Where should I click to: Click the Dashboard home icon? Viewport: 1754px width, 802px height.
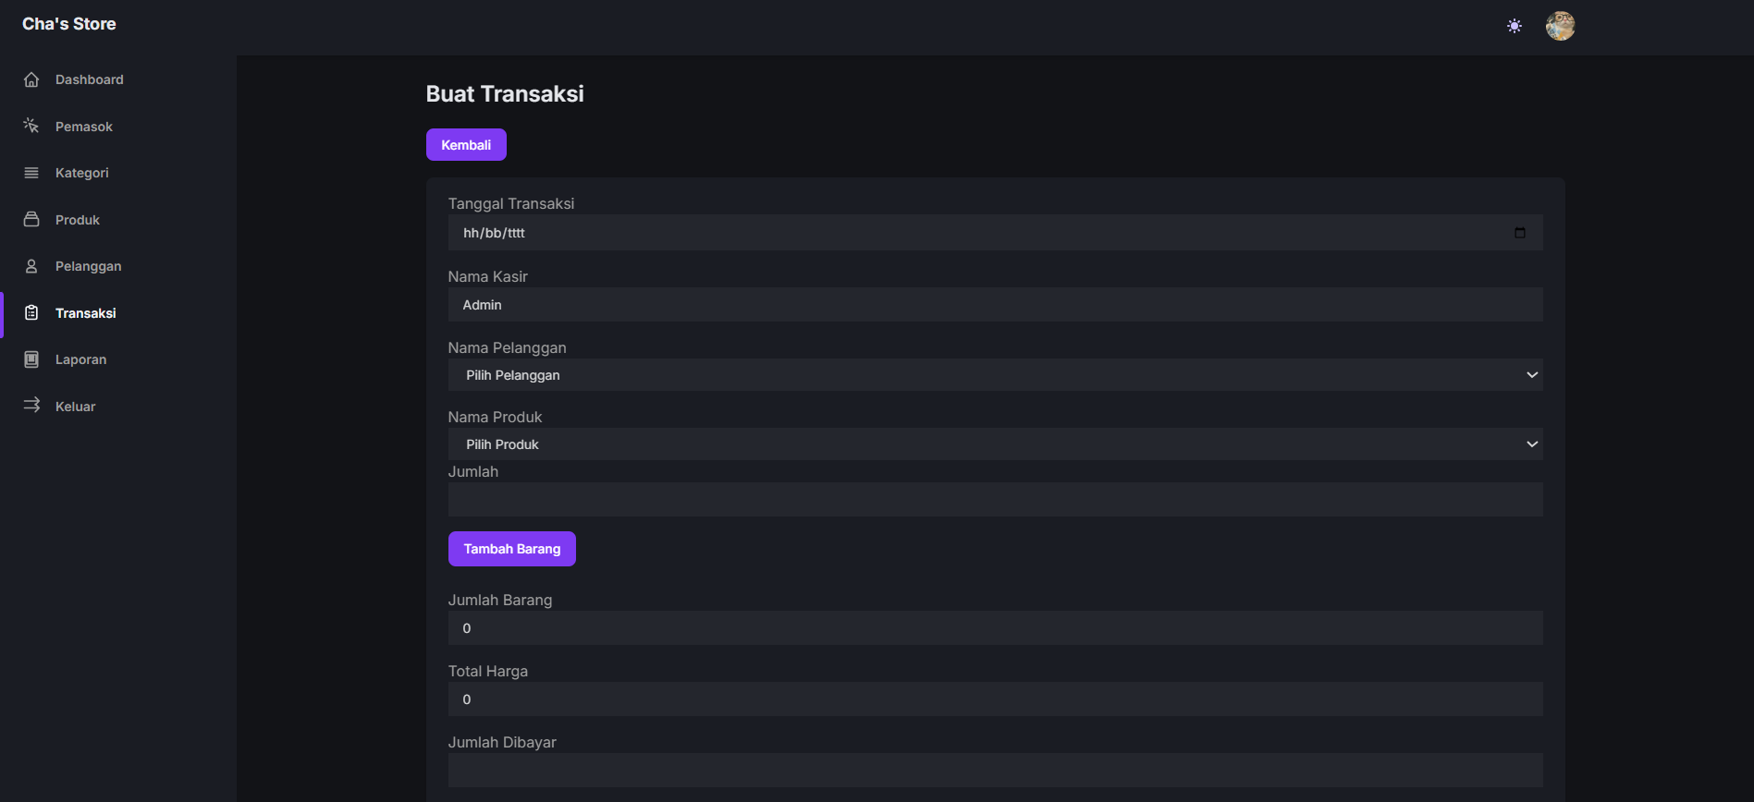click(31, 79)
